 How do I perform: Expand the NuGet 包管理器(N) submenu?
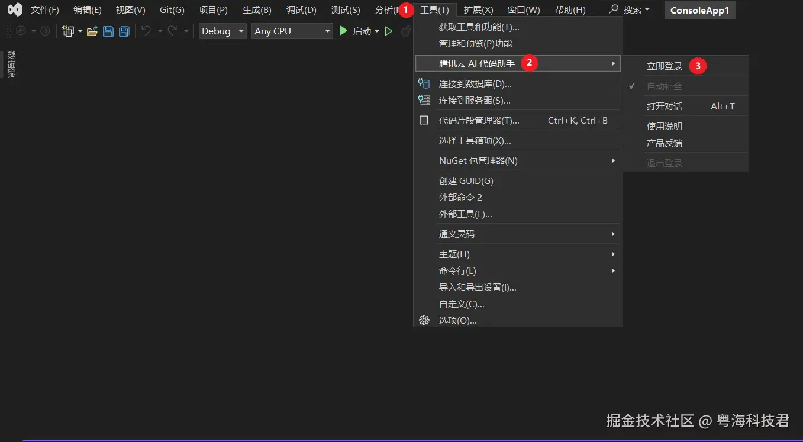tap(518, 161)
